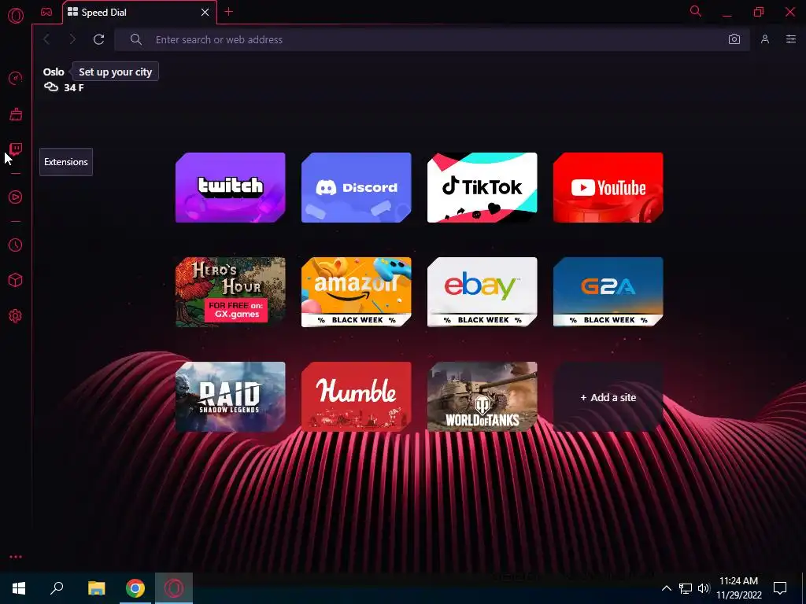Image resolution: width=806 pixels, height=604 pixels.
Task: Search tabs with magnifier icon
Action: click(x=696, y=11)
